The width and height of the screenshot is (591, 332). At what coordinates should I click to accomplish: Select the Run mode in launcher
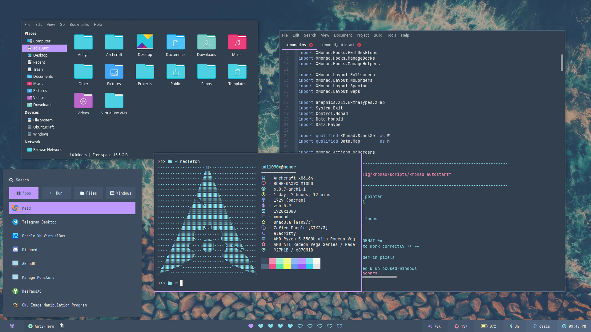56,193
